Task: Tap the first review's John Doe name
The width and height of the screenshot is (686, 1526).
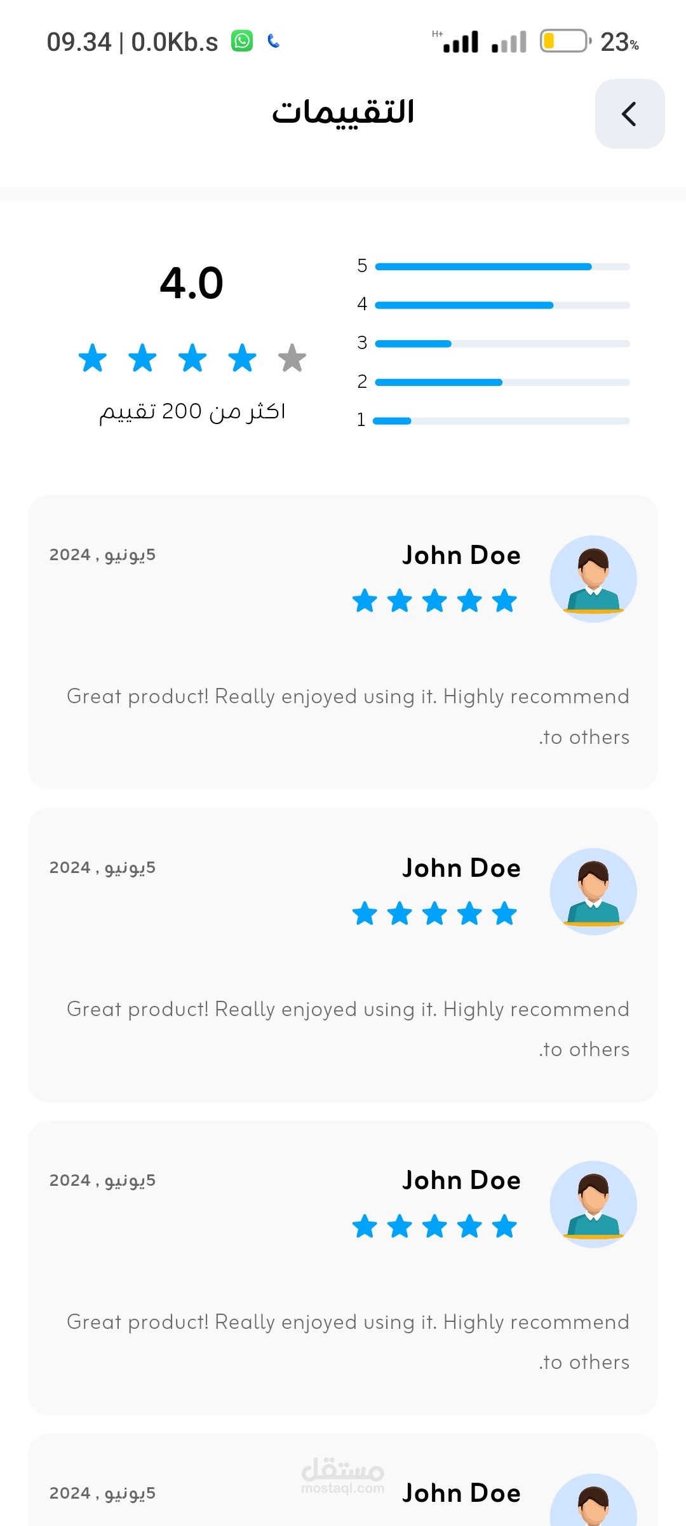Action: click(x=462, y=556)
